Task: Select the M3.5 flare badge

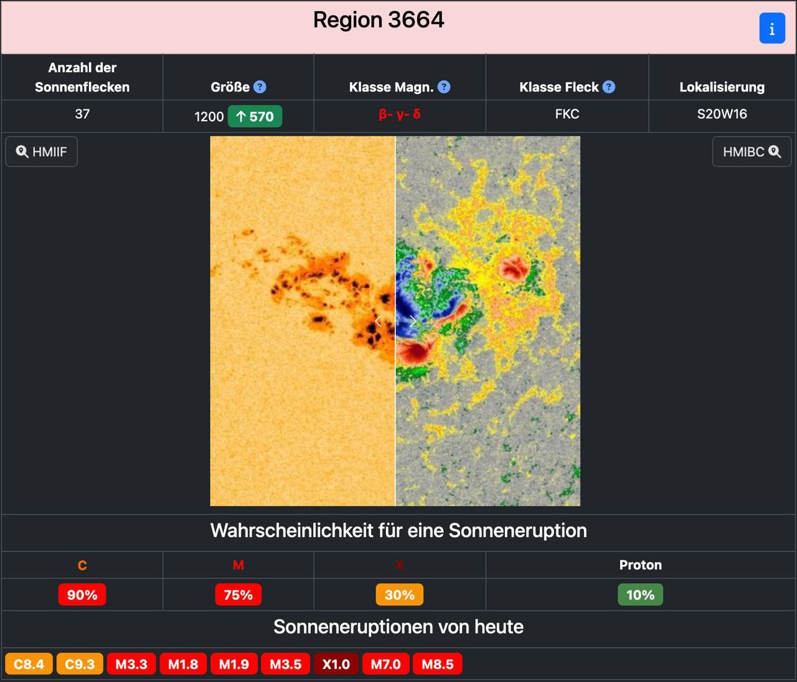Action: click(285, 664)
